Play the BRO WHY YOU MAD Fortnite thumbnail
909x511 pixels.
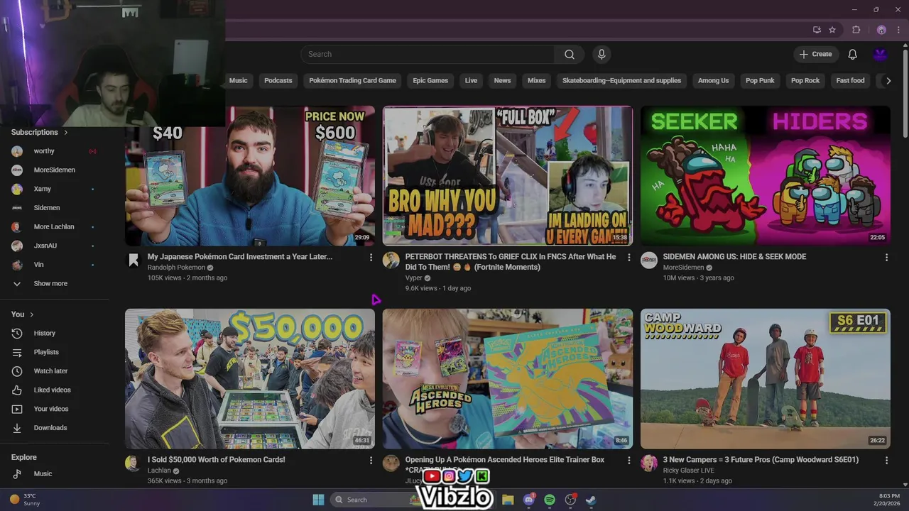pos(508,176)
